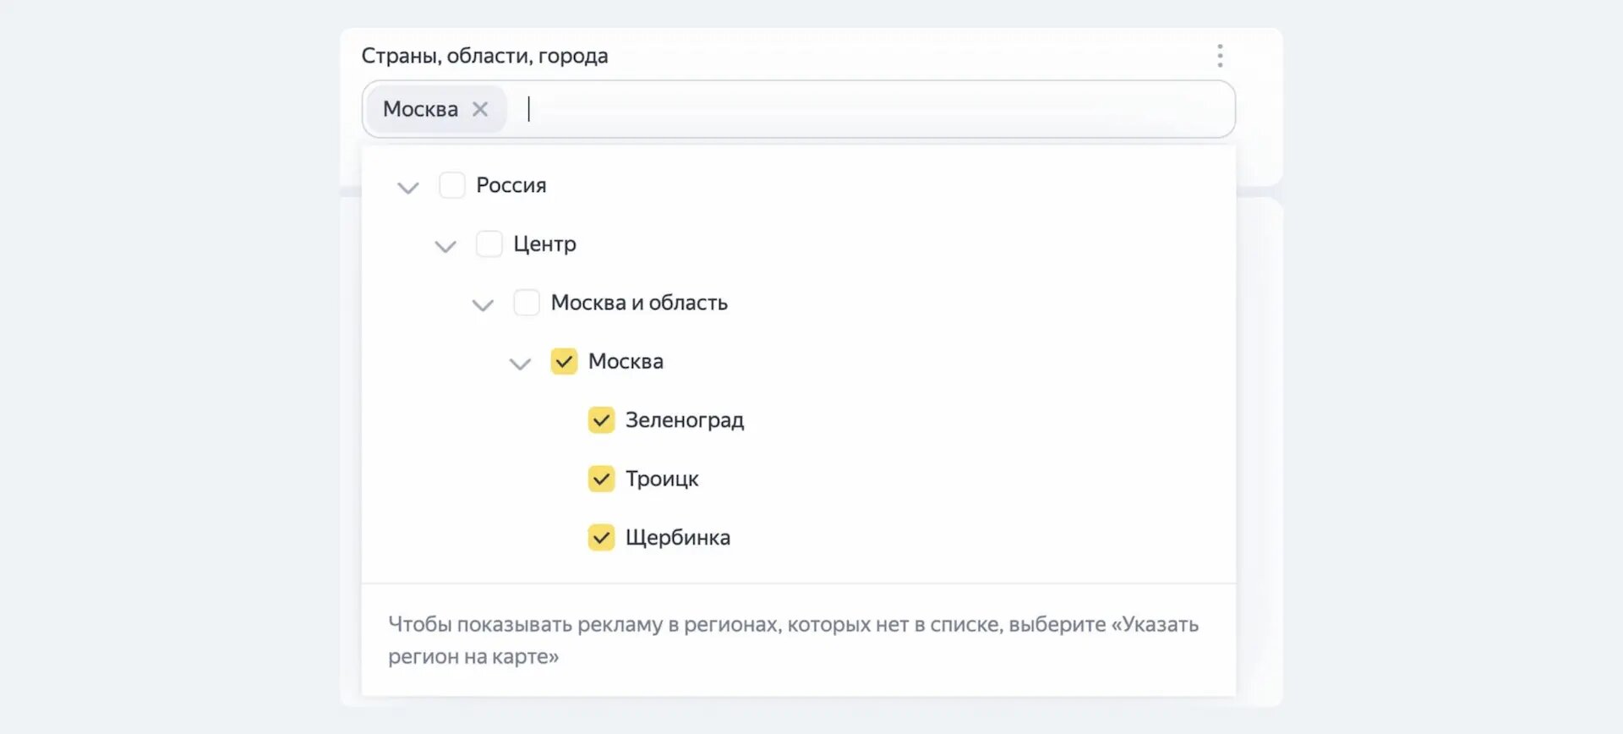Uncheck the Зеленоград checkbox

pyautogui.click(x=601, y=420)
